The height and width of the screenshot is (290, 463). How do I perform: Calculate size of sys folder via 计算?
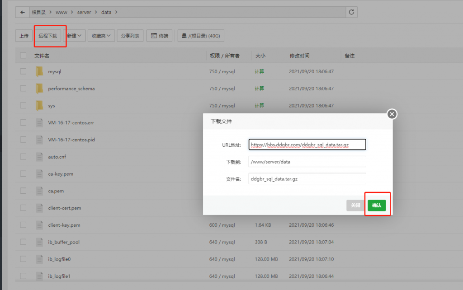(x=259, y=106)
